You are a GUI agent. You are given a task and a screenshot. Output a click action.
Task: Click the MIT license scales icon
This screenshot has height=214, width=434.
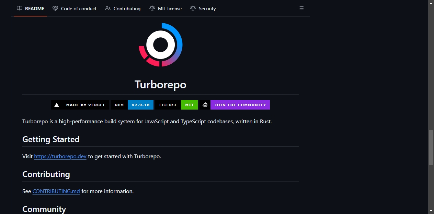click(x=152, y=9)
